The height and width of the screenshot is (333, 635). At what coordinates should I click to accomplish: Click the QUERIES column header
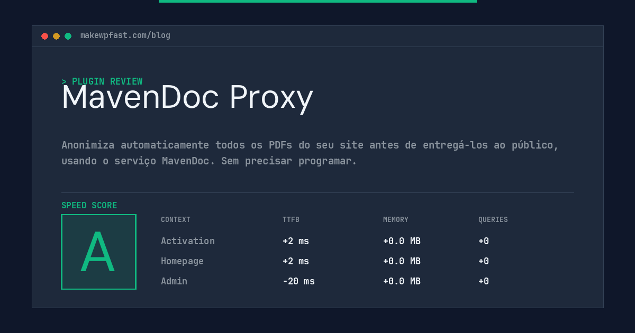coord(493,220)
